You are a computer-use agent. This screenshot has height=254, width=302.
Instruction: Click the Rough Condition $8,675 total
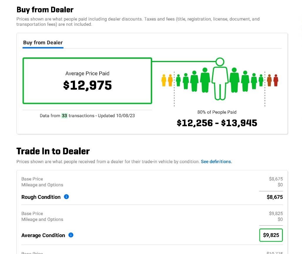(x=274, y=197)
